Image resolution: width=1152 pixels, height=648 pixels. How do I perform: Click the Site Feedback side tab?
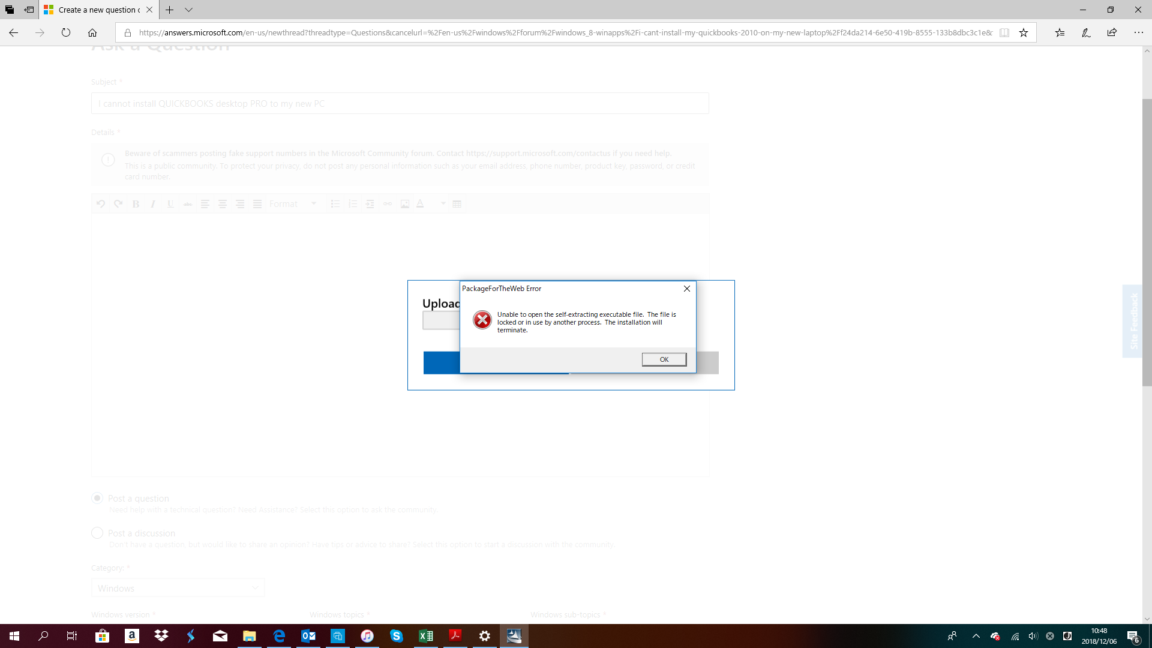[1133, 321]
